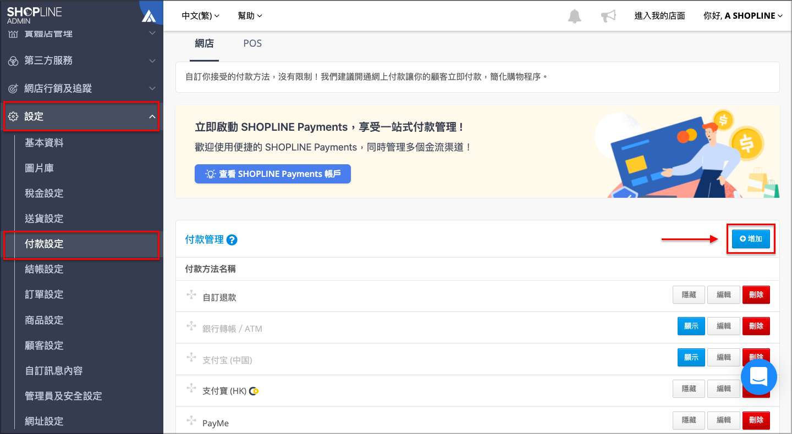This screenshot has height=434, width=792.
Task: Edit the 自訂退款 payment method
Action: [x=723, y=295]
